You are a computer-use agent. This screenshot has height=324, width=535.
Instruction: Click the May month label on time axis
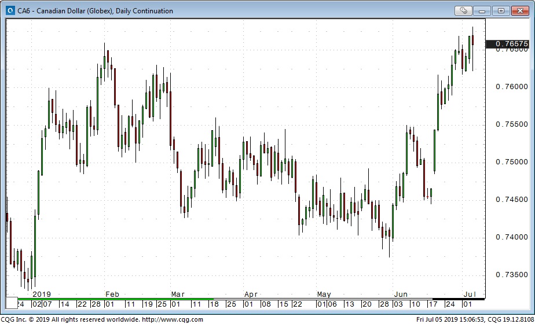coord(324,294)
